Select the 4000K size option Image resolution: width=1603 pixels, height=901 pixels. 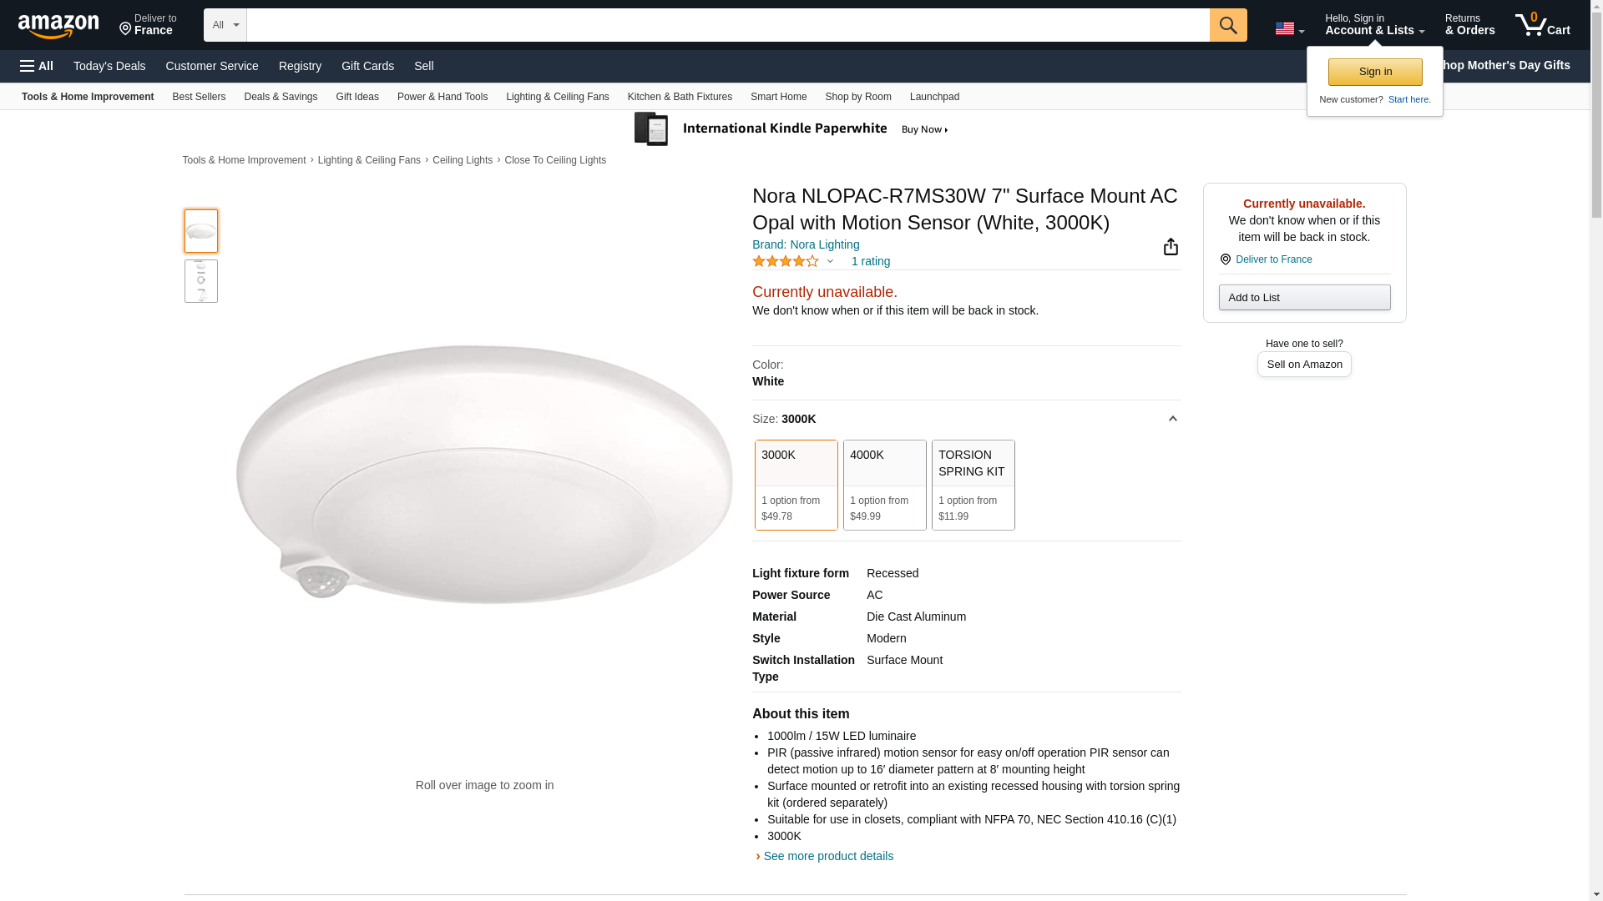[x=884, y=485]
